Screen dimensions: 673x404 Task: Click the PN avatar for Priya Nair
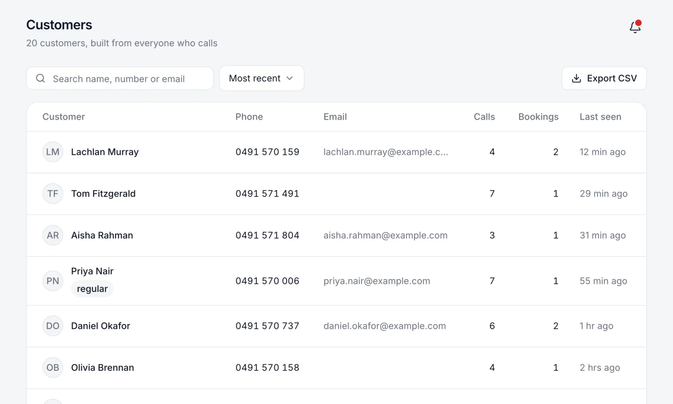point(53,281)
